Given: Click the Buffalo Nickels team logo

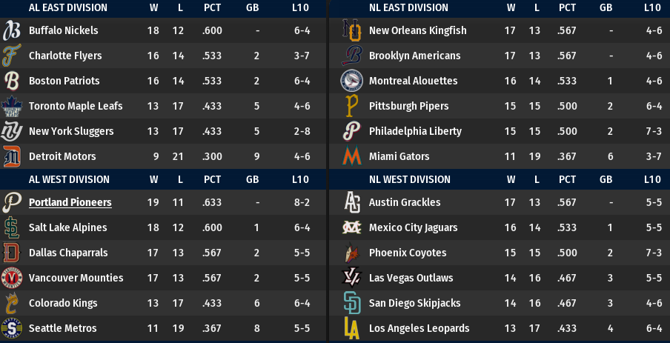Looking at the screenshot, I should point(12,30).
